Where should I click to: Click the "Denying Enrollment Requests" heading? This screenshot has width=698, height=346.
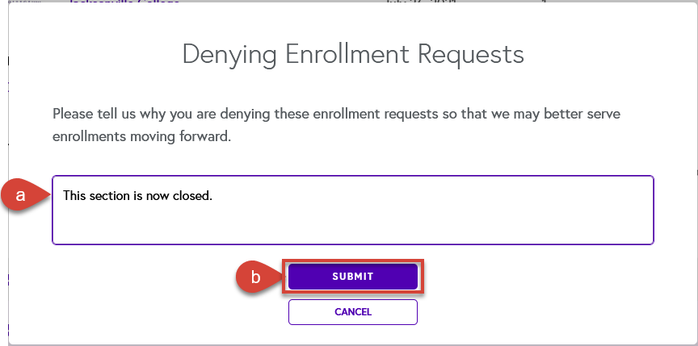point(353,54)
